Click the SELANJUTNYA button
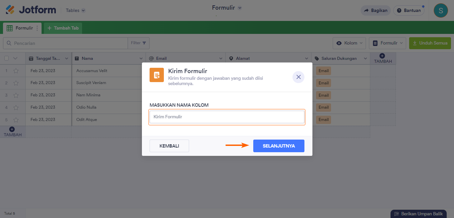This screenshot has height=218, width=454. tap(279, 146)
